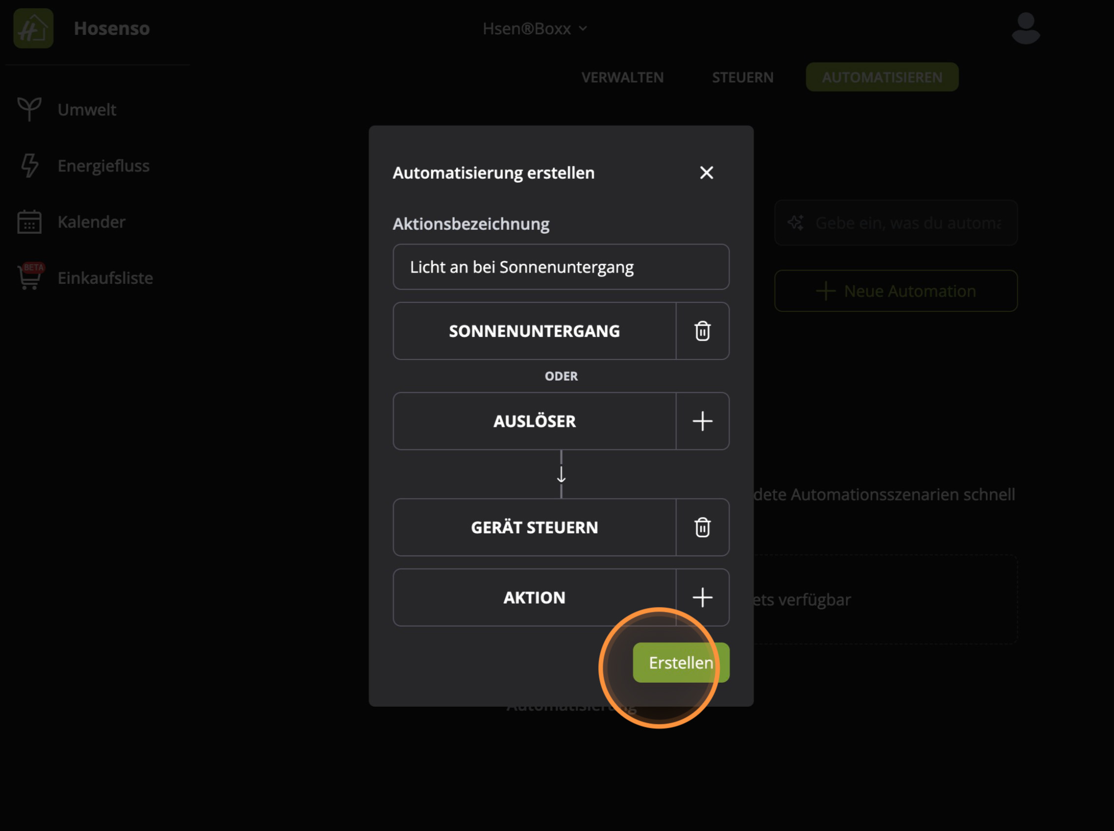
Task: Click Neue Automation to start a new automation
Action: click(896, 291)
